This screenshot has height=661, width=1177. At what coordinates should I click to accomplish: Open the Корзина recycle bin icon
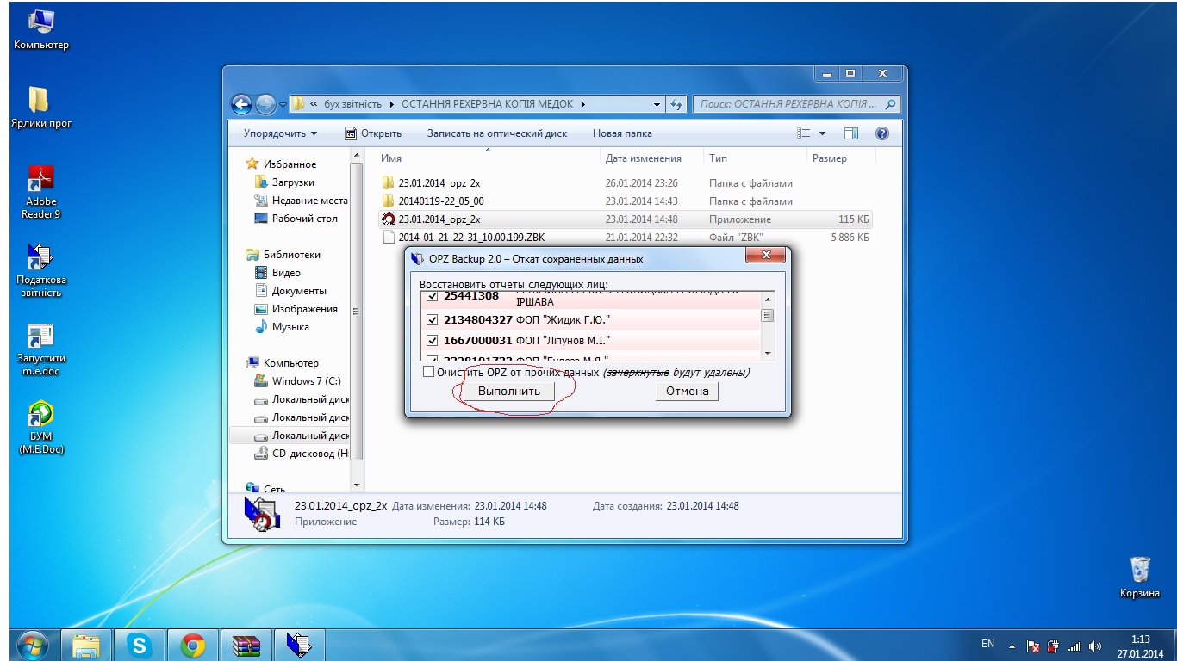tap(1140, 570)
